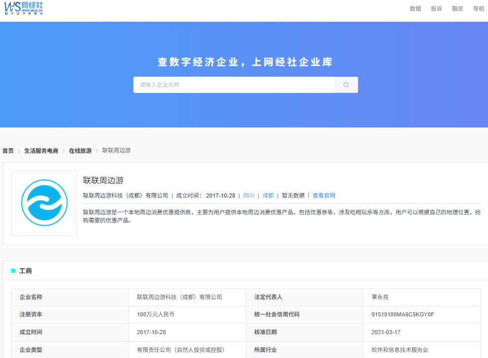Click the 工商 section heading
Screen dimensions: 488x358
click(x=25, y=271)
